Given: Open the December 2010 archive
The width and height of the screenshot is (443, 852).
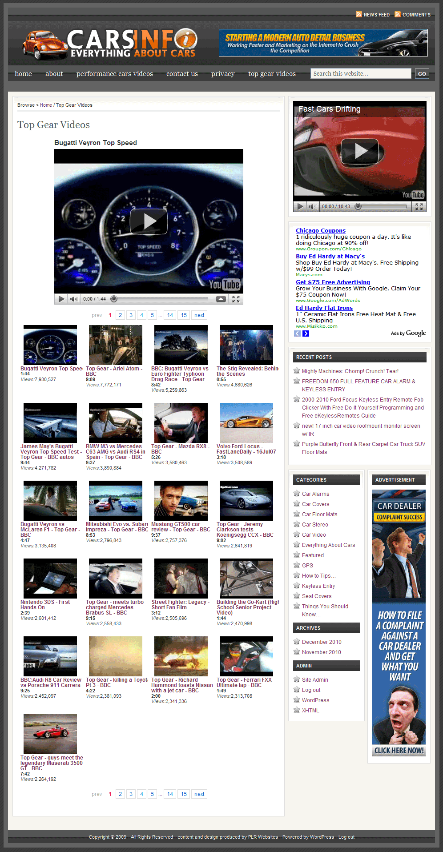Looking at the screenshot, I should 322,642.
